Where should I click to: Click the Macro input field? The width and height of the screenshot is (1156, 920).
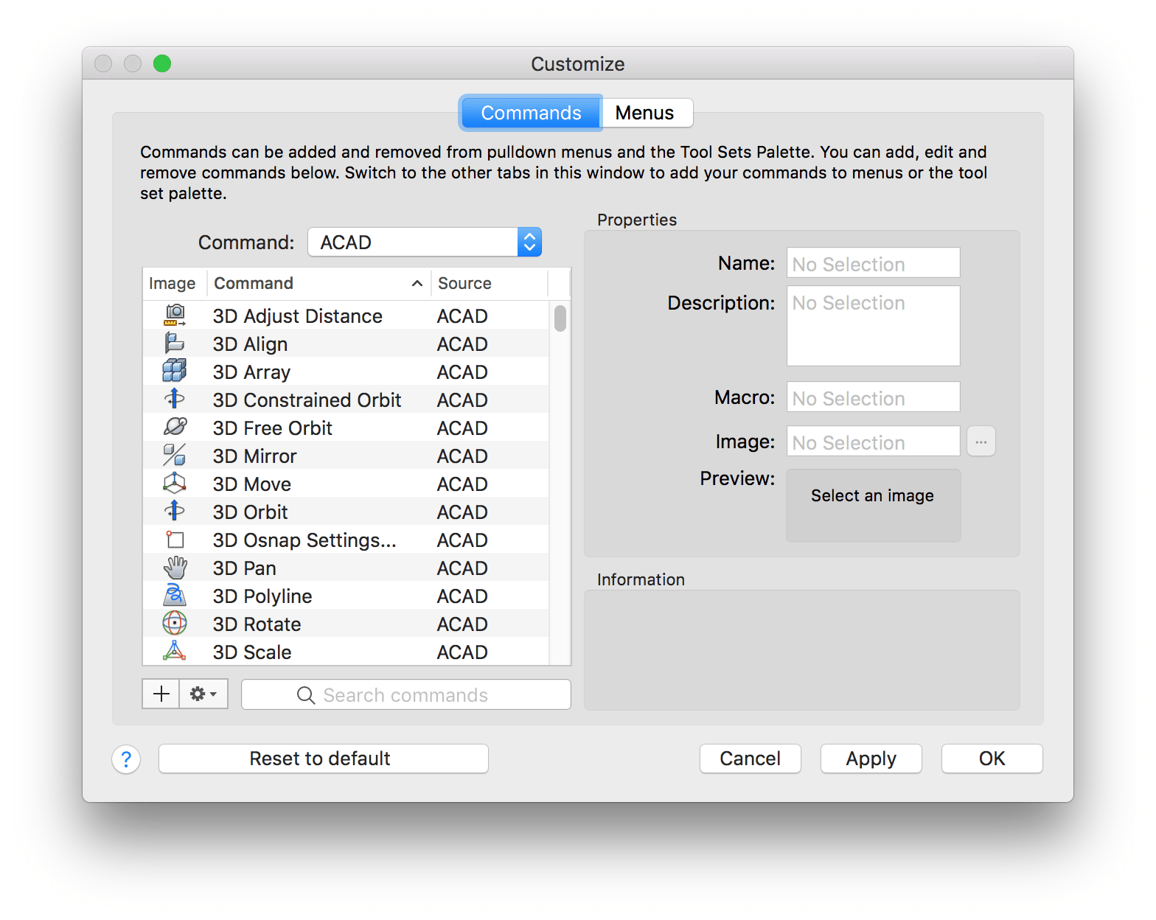click(x=874, y=397)
